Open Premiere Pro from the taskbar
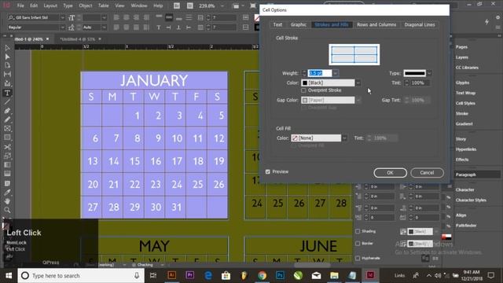The image size is (503, 283). (189, 275)
